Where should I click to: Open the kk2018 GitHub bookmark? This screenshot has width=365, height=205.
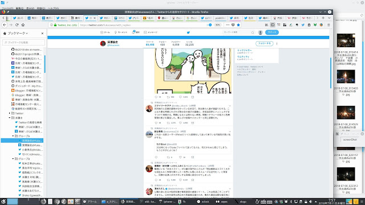[x=27, y=50]
